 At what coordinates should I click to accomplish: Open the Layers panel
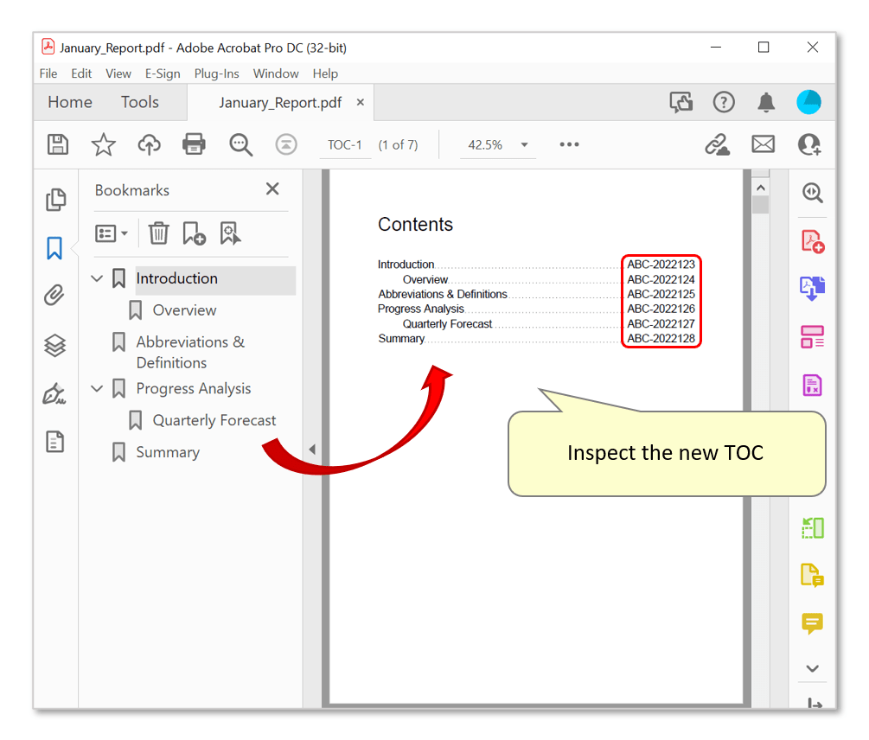[x=55, y=345]
